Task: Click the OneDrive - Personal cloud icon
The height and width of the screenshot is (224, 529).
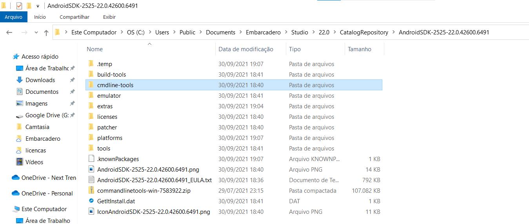Action: [x=16, y=194]
